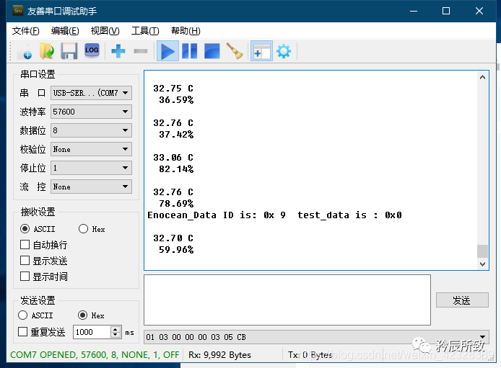
Task: Open file using the folder icon
Action: click(47, 51)
